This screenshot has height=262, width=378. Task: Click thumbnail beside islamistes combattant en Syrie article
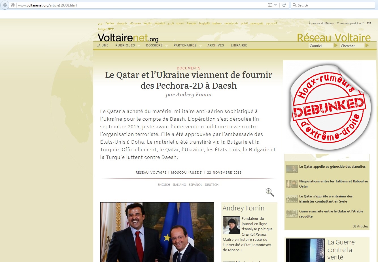point(292,199)
